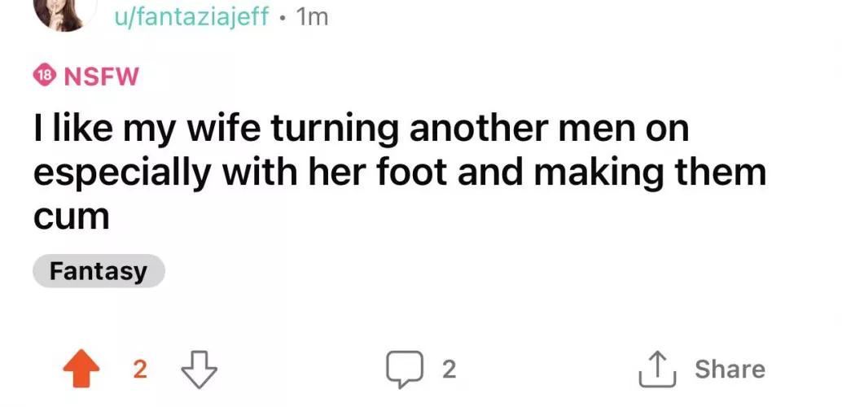Image resolution: width=842 pixels, height=407 pixels.
Task: Filter by the Fantasy flair tag
Action: [x=99, y=271]
